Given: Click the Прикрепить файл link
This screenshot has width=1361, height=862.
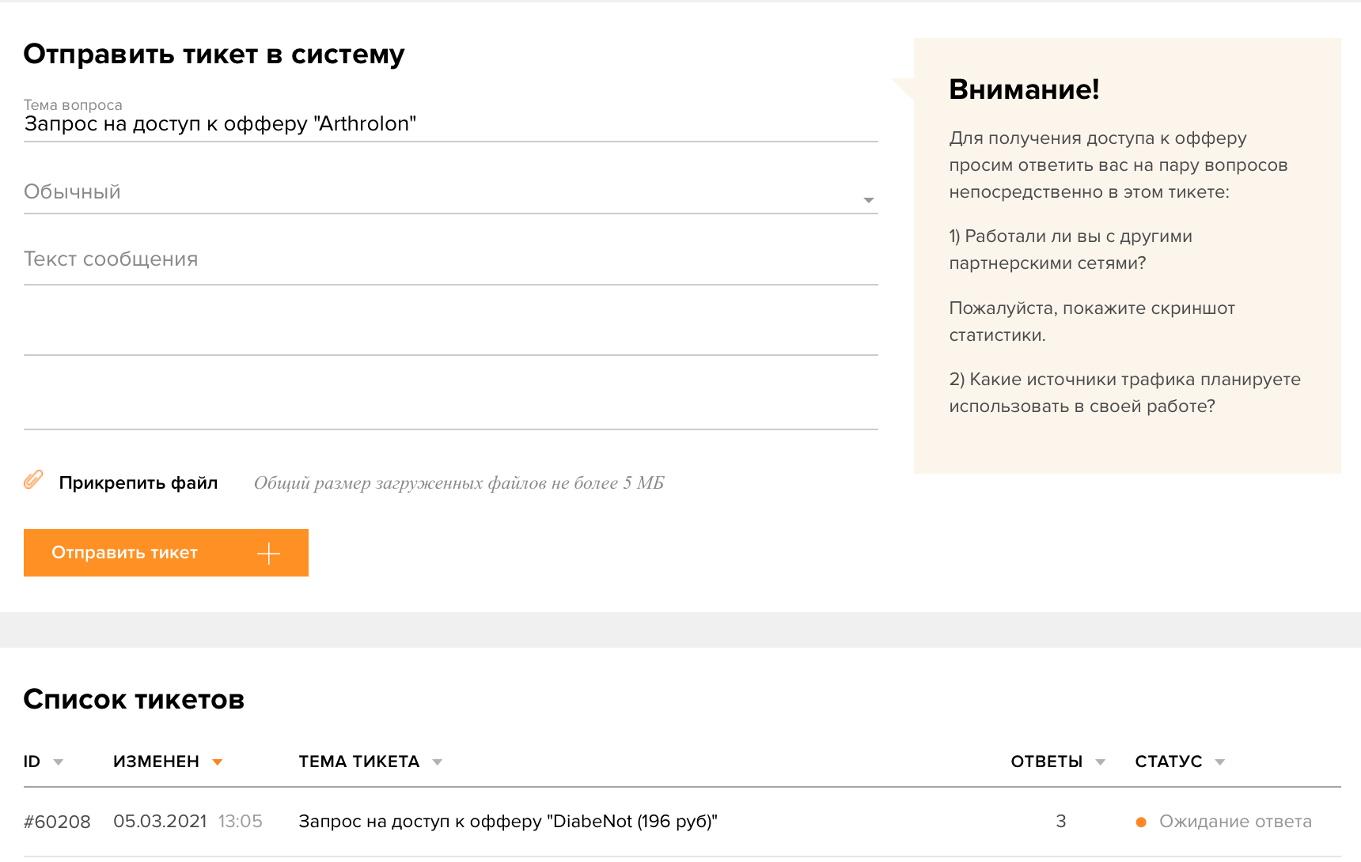Looking at the screenshot, I should (x=138, y=483).
